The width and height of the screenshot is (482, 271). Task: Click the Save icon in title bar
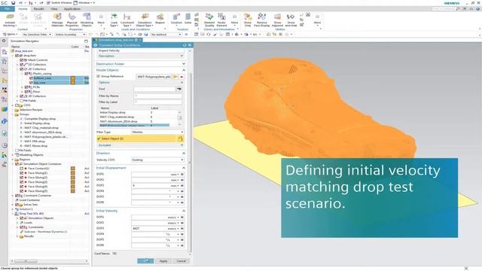tap(14, 3)
